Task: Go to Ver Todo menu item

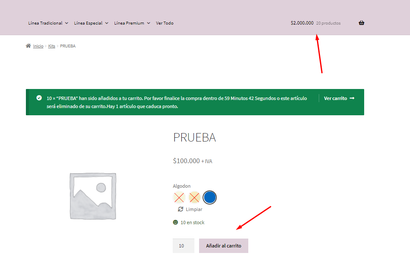Action: (165, 23)
